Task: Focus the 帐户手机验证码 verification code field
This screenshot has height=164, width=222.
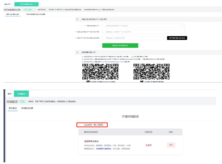Action: (133, 38)
